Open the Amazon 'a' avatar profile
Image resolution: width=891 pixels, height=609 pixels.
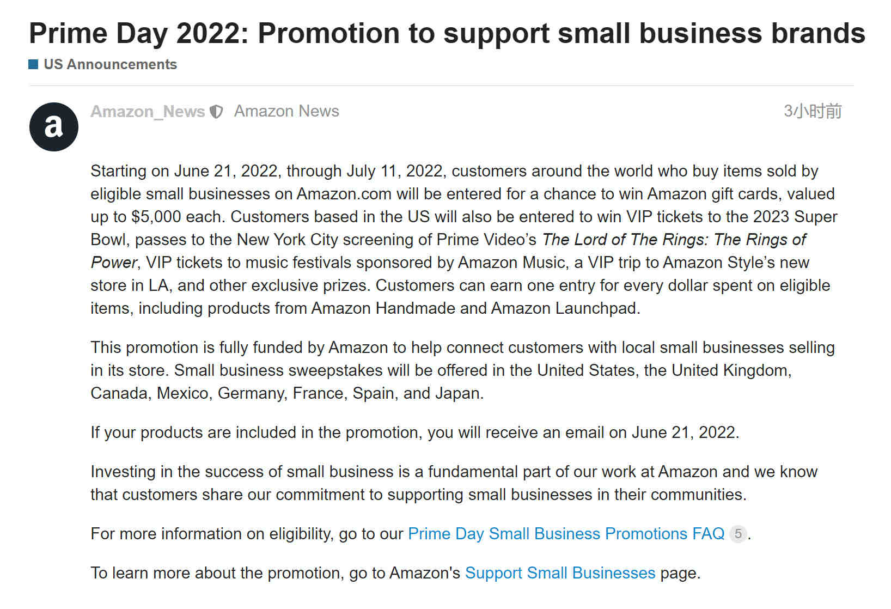(54, 127)
